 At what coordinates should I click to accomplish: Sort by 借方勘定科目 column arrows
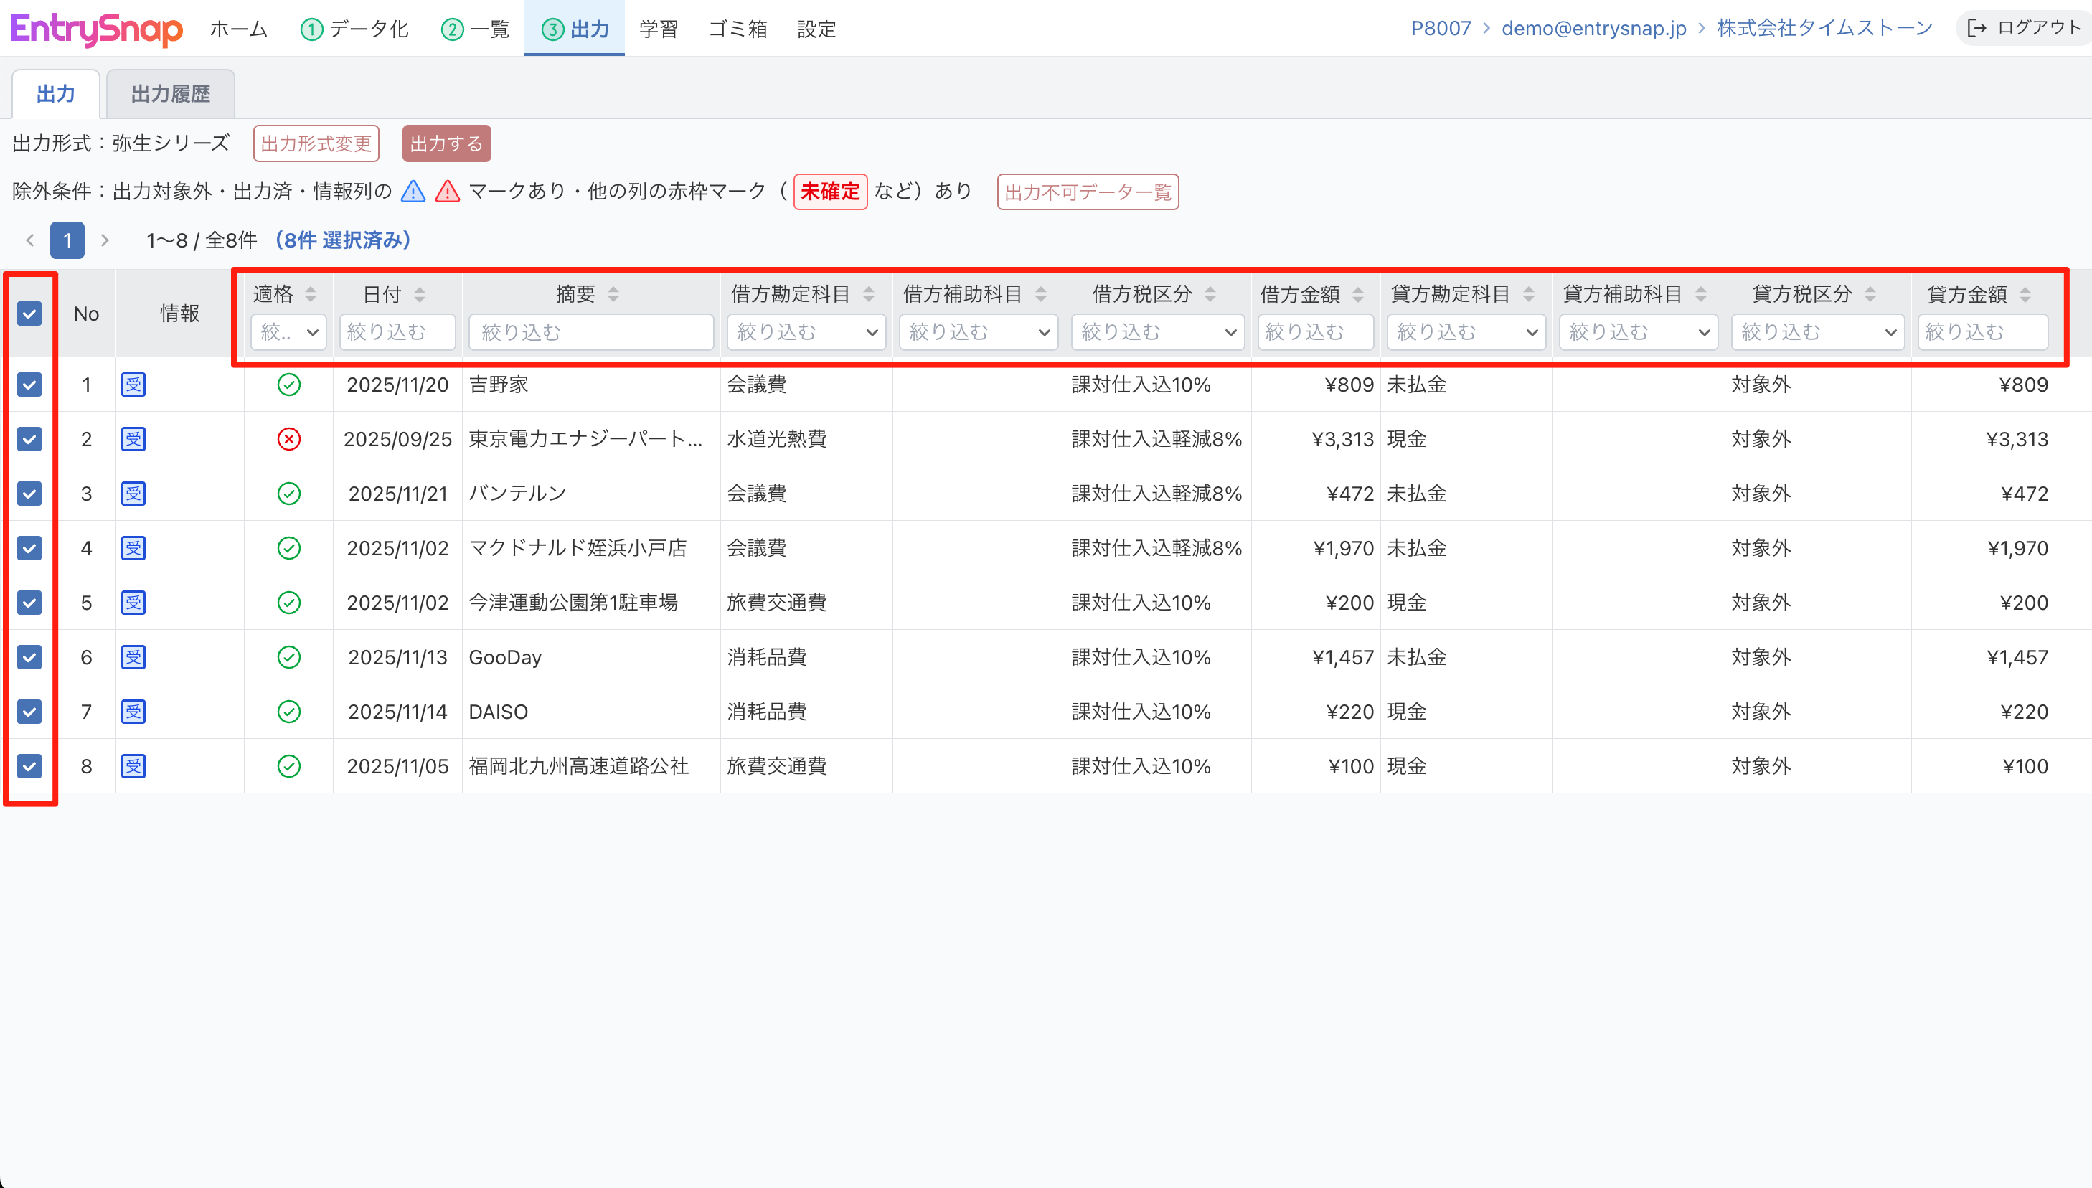click(x=869, y=295)
